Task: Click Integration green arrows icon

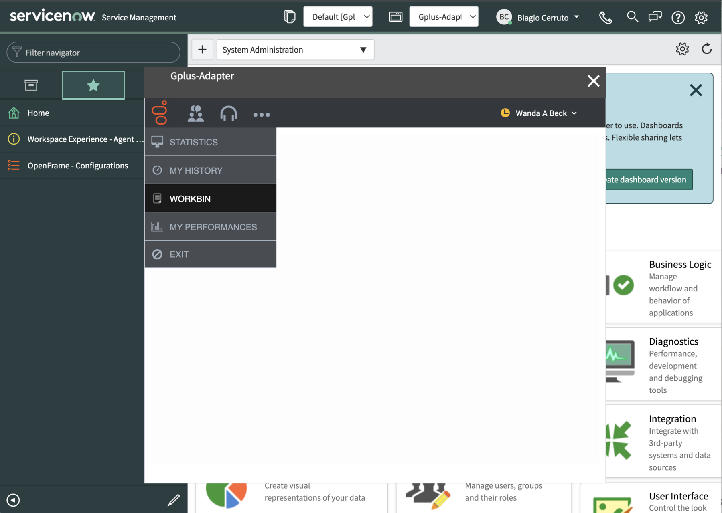Action: click(619, 440)
